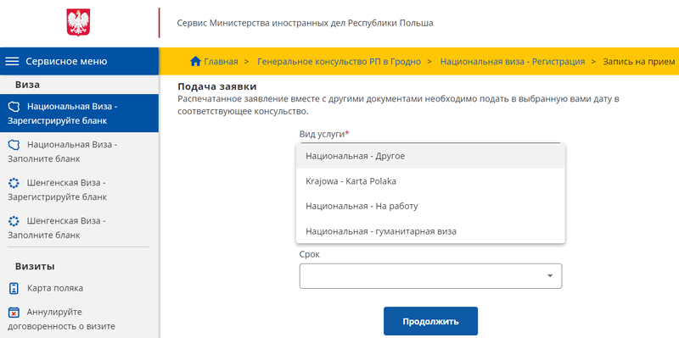Select Krajowa - Karta Polaka option
The height and width of the screenshot is (338, 679).
click(431, 181)
